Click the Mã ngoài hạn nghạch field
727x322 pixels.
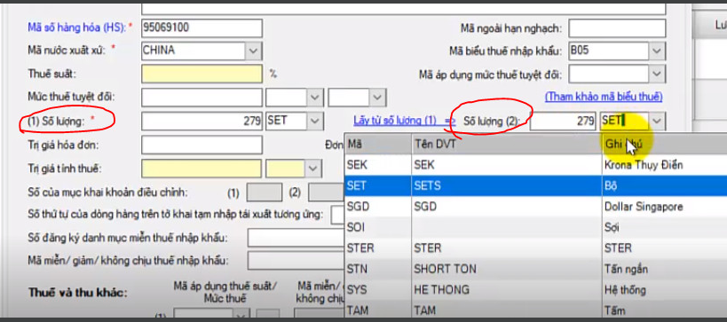coord(617,28)
